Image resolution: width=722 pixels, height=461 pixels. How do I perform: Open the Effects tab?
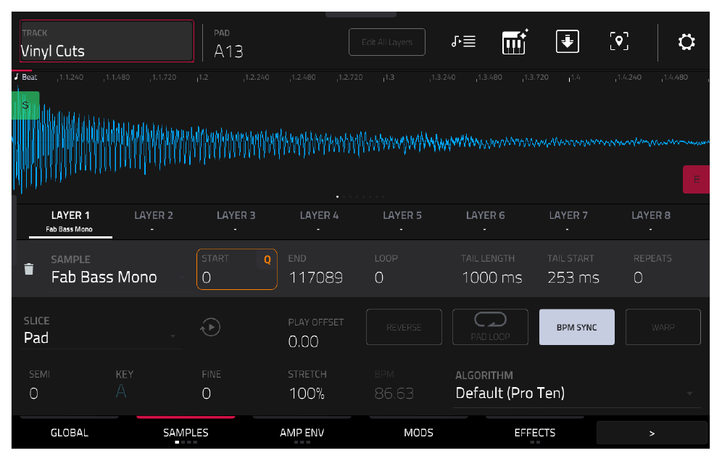coord(534,433)
